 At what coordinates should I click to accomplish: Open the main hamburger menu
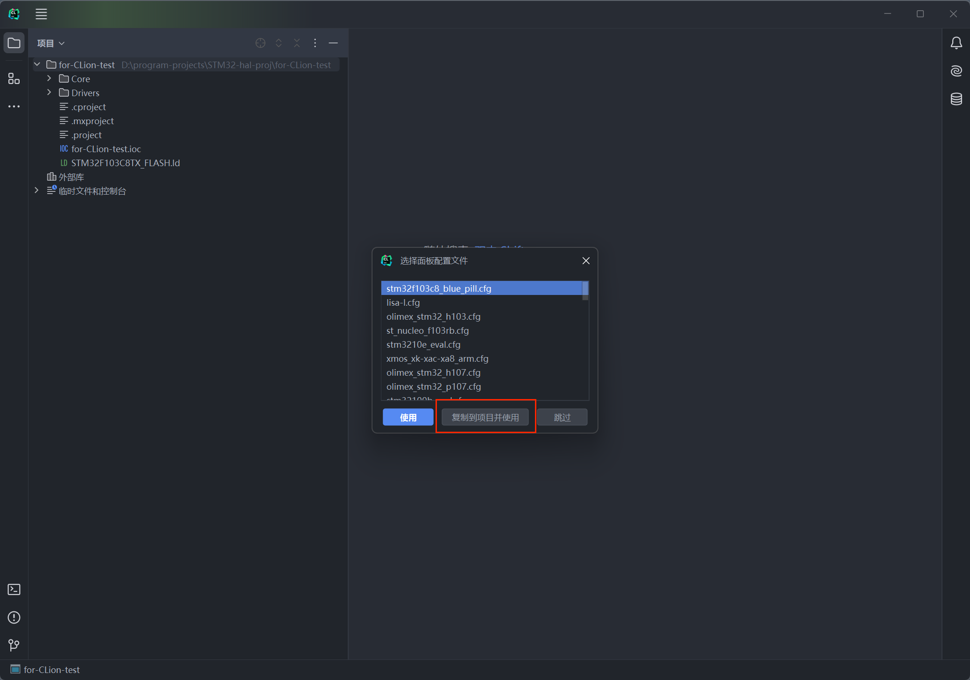(41, 14)
